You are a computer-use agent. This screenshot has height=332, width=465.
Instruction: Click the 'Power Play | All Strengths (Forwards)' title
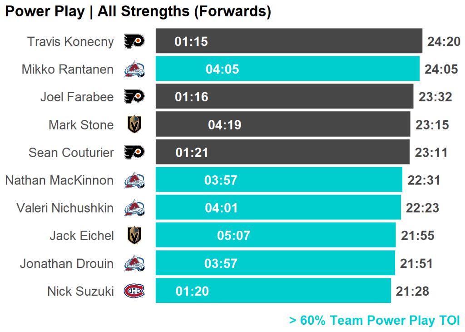138,11
